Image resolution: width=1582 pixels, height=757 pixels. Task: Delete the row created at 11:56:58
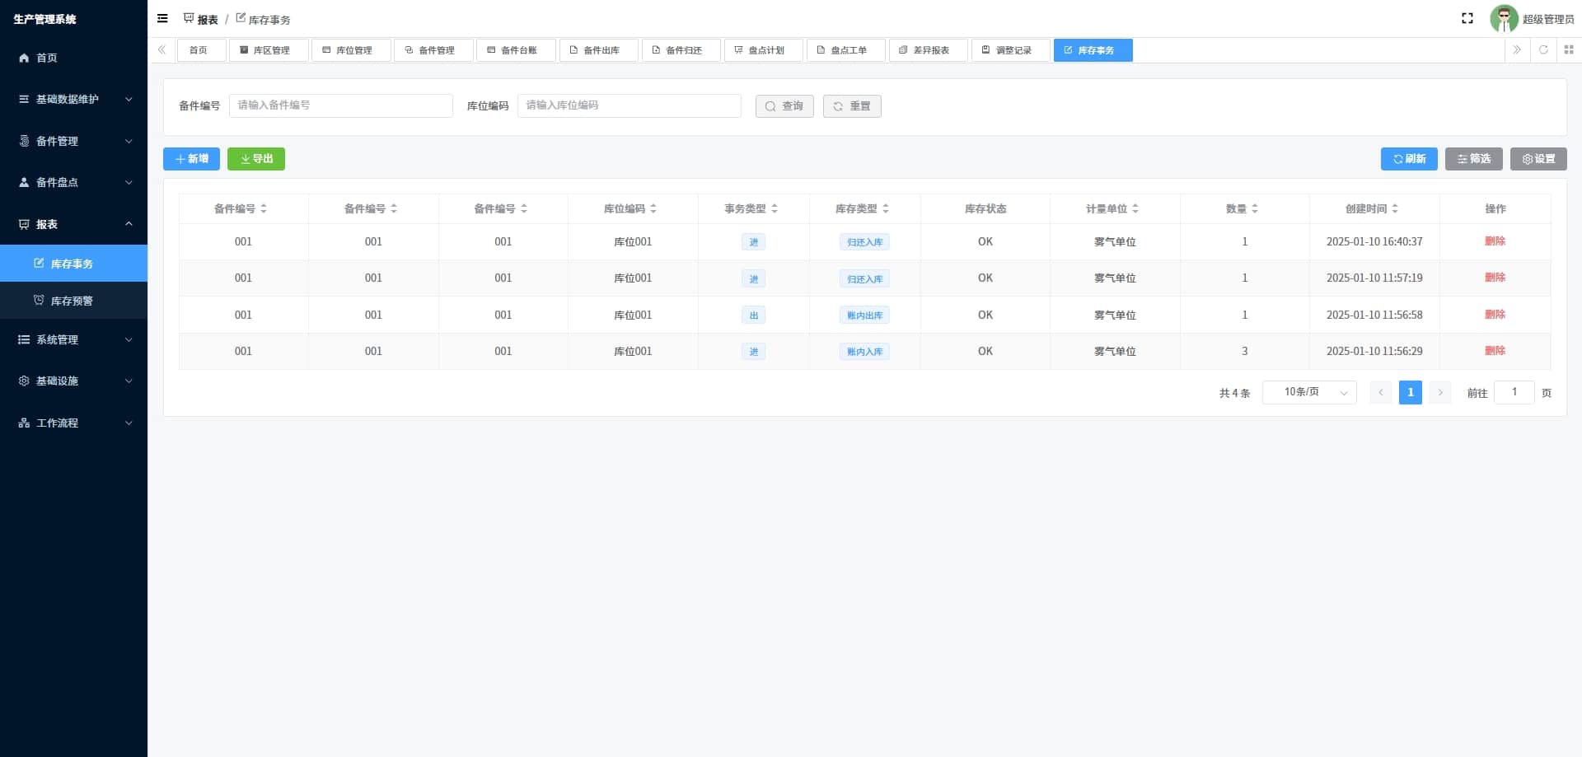click(1495, 315)
